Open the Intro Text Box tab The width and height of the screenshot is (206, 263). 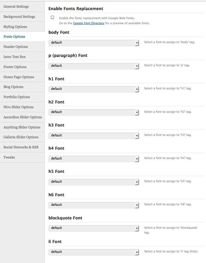coord(15,57)
